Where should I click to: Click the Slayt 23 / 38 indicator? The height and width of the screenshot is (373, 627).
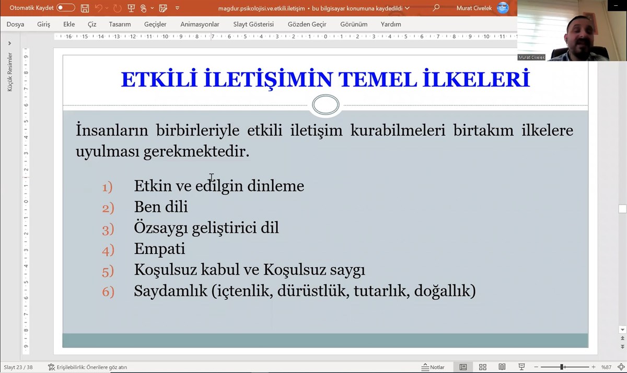18,367
